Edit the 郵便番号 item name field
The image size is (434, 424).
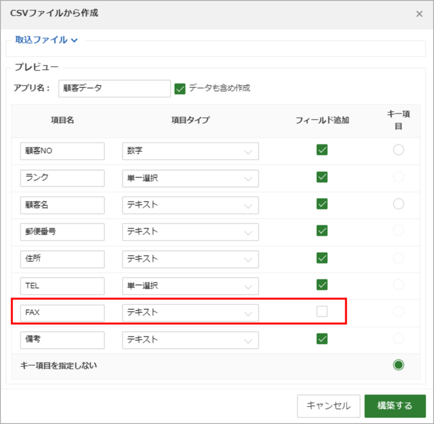click(x=62, y=232)
